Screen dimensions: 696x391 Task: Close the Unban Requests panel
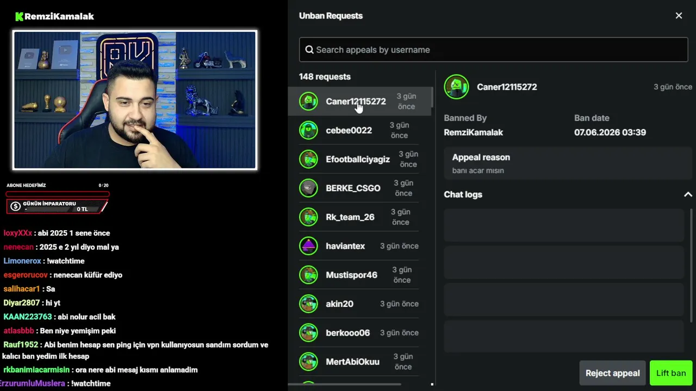point(679,16)
